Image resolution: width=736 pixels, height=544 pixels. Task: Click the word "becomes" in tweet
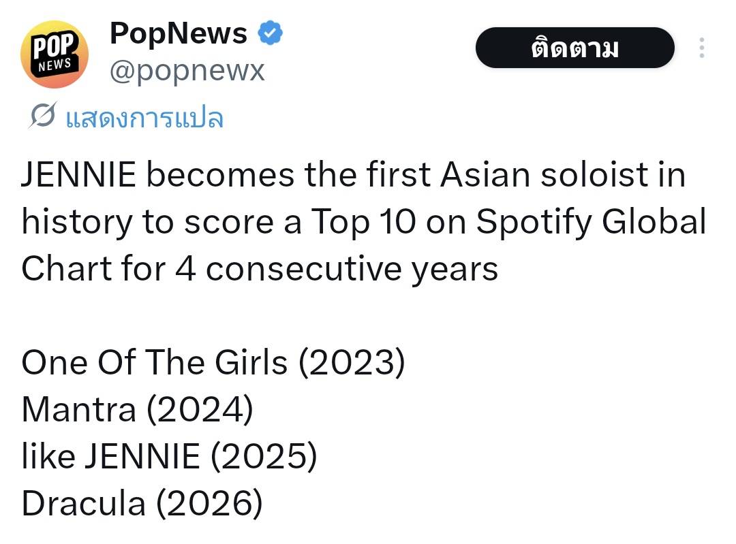221,176
